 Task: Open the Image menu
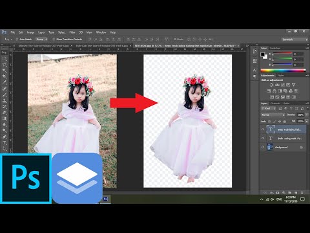pyautogui.click(x=30, y=32)
